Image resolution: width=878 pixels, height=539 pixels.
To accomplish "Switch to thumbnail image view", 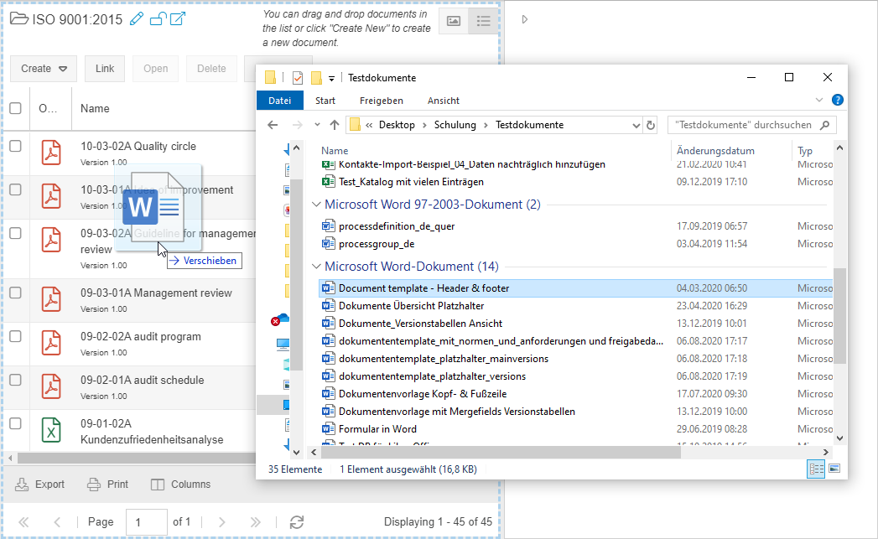I will pos(454,22).
